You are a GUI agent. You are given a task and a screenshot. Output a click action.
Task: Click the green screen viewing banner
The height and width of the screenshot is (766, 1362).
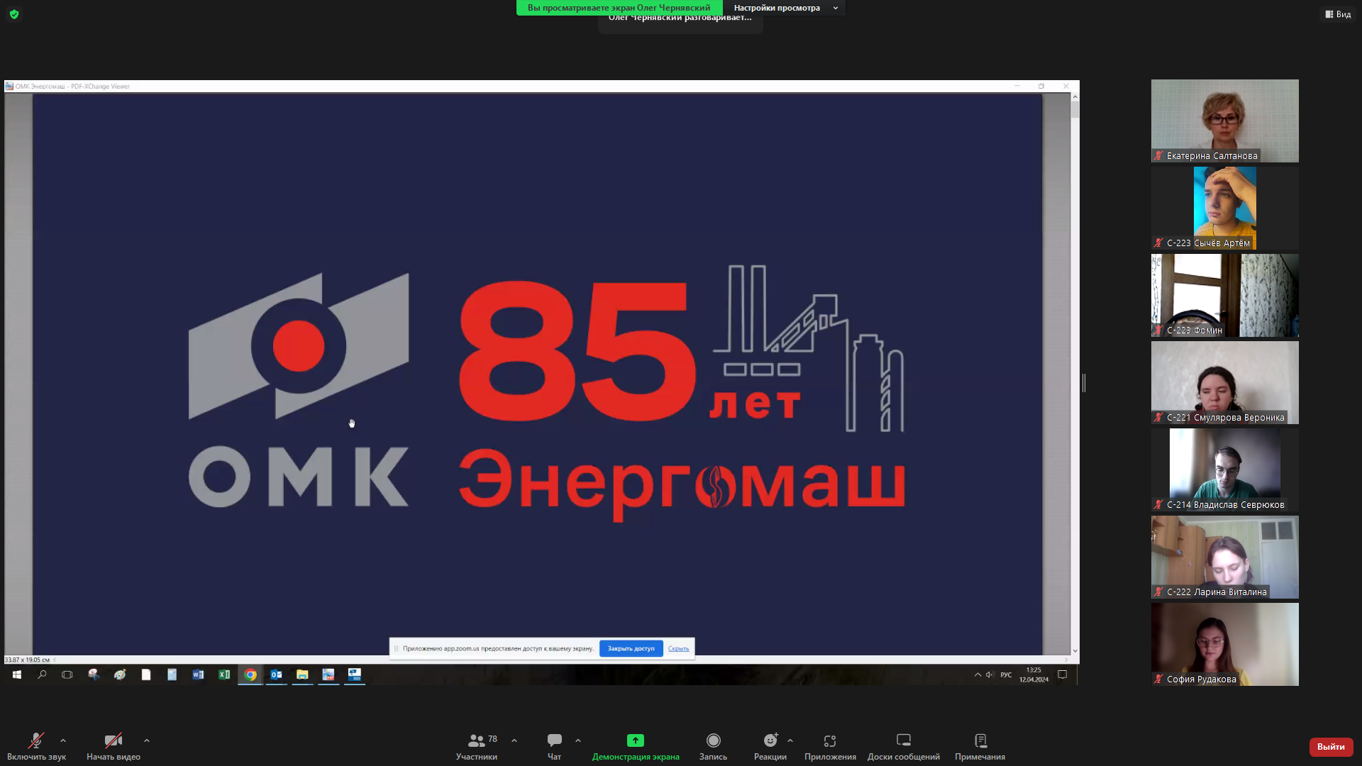coord(619,8)
